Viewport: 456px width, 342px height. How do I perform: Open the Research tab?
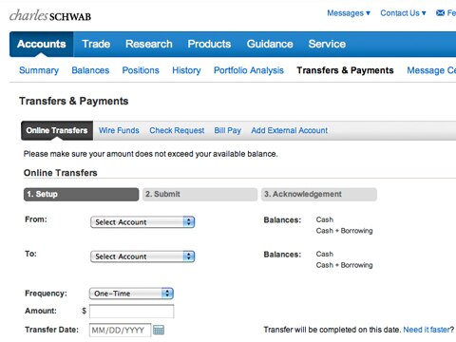(149, 44)
